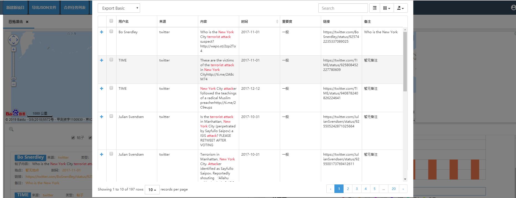Go to page 4

(x=366, y=189)
